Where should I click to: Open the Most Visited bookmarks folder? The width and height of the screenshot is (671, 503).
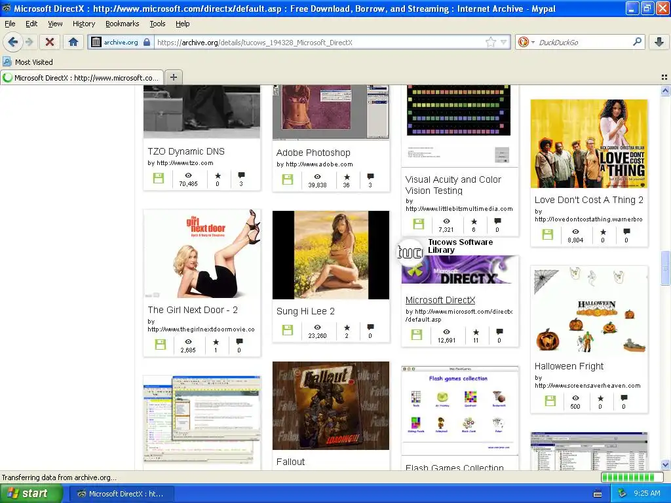coord(28,62)
